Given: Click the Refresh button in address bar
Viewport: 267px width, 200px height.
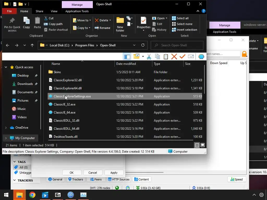Looking at the screenshot, I should point(143,45).
